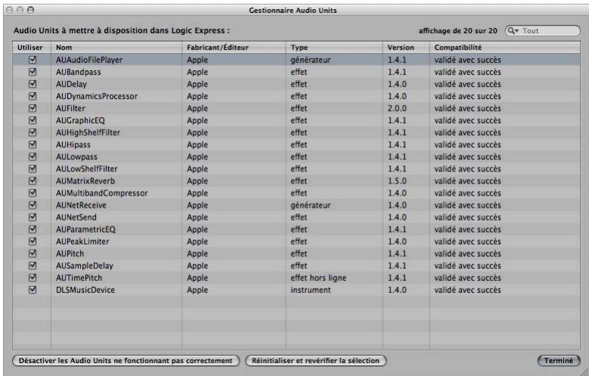This screenshot has width=589, height=376.
Task: Disable the AUTimePitch checkbox
Action: [33, 277]
